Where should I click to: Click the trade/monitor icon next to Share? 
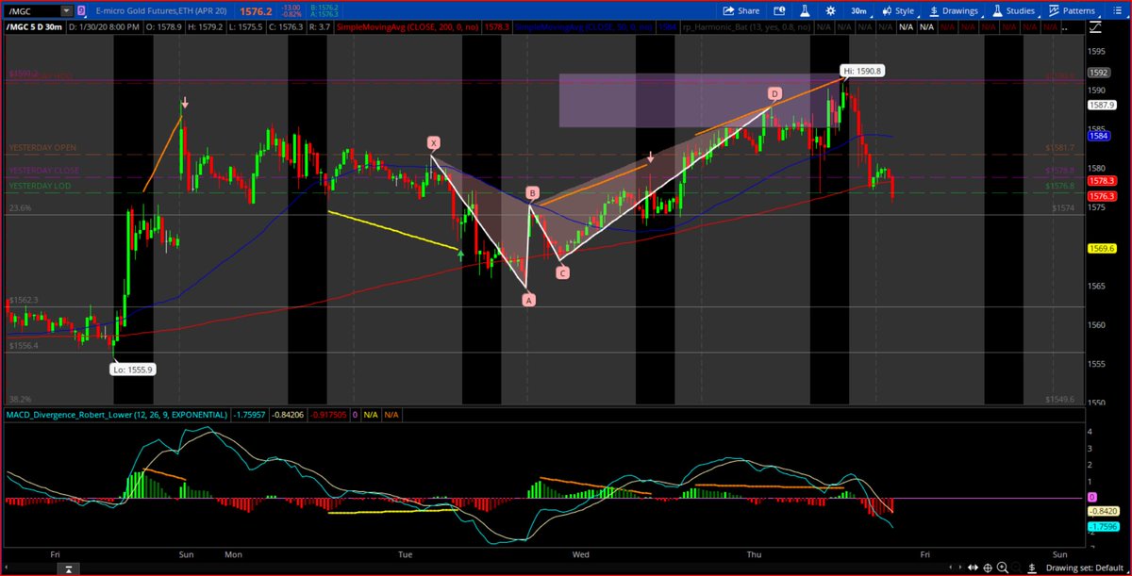tap(780, 11)
